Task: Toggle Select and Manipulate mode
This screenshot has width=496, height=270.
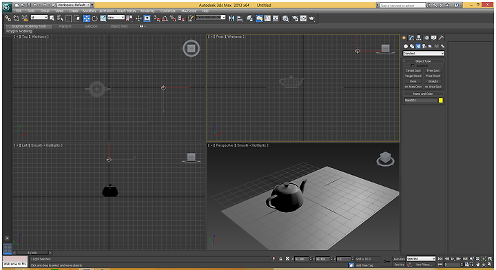Action: coord(138,19)
